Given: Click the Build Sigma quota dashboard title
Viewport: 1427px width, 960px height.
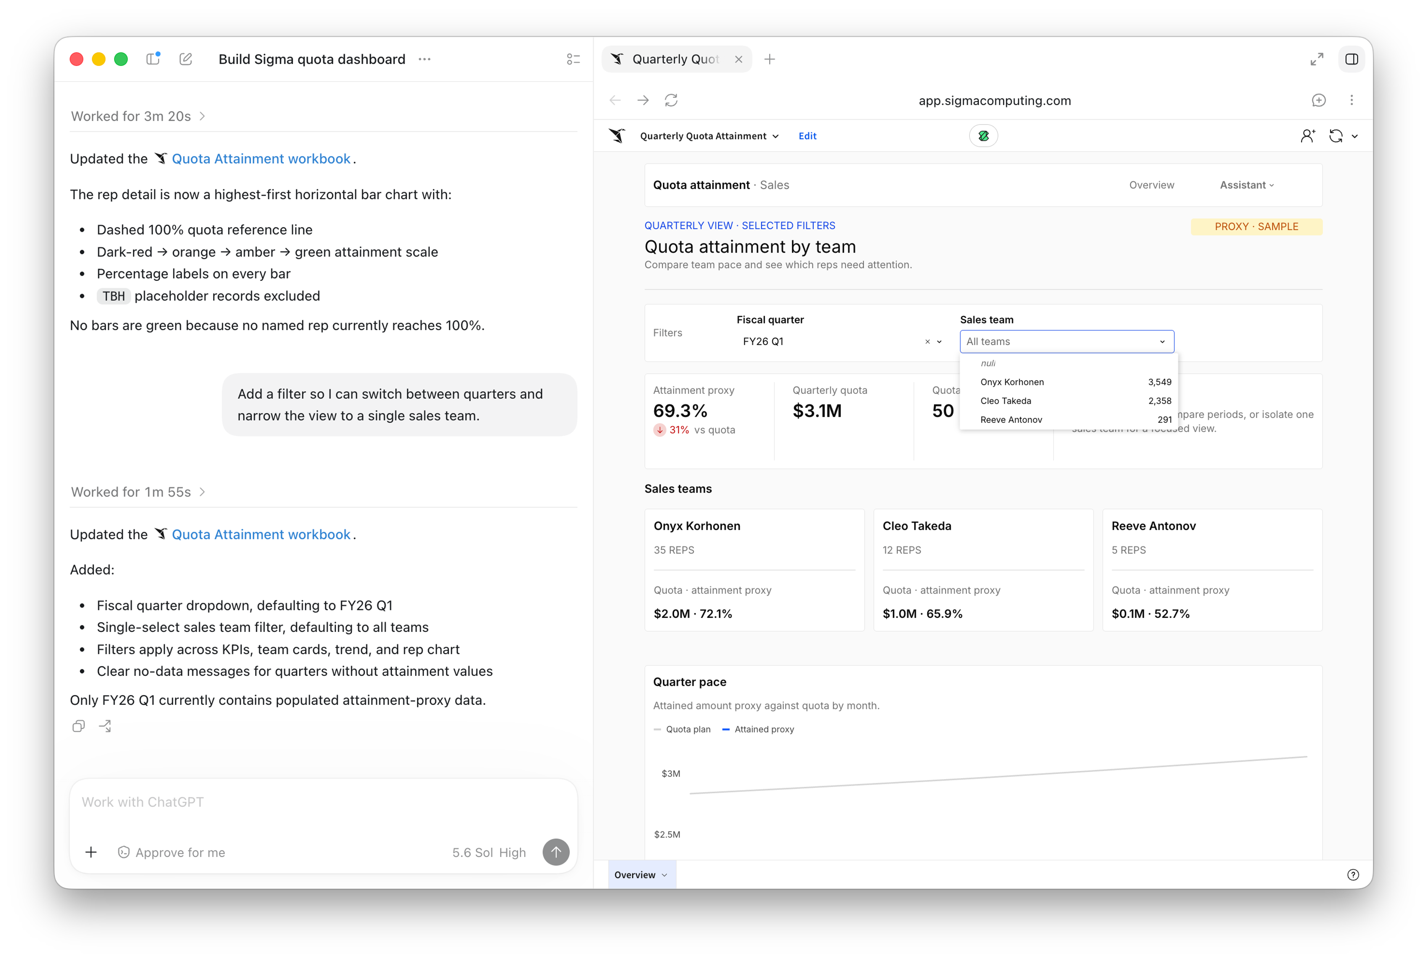Looking at the screenshot, I should (312, 59).
